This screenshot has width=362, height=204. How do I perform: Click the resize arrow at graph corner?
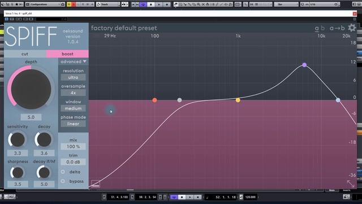point(351,184)
